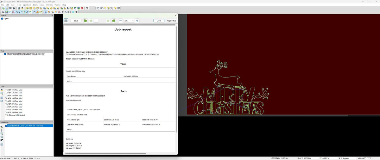The image size is (380, 160).
Task: Click the A 0 degrees field
Action: pyautogui.click(x=349, y=158)
